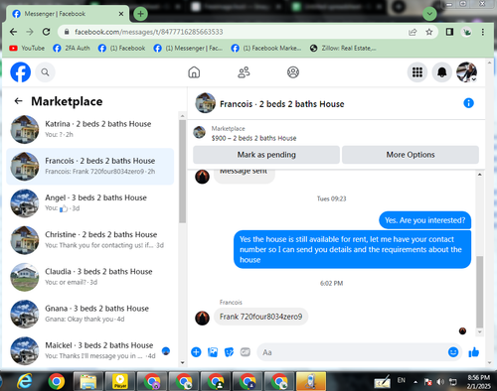
Task: Attach a photo using image icon
Action: [213, 352]
